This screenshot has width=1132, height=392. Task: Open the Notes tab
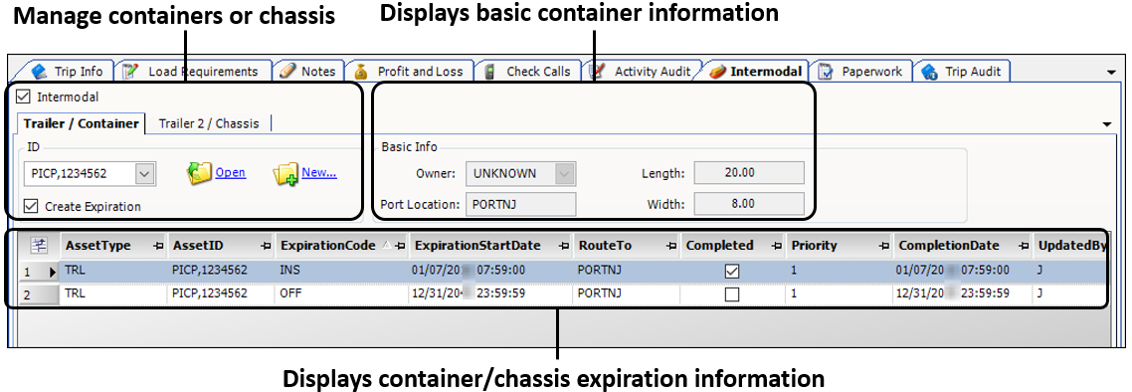[x=309, y=72]
